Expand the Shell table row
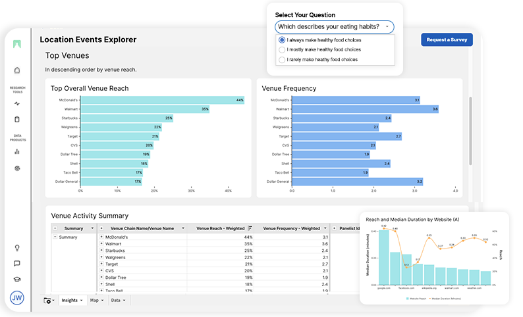Screen dimensions: 523x317 click(x=101, y=284)
